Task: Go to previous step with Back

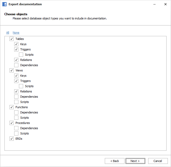Action: 115,161
